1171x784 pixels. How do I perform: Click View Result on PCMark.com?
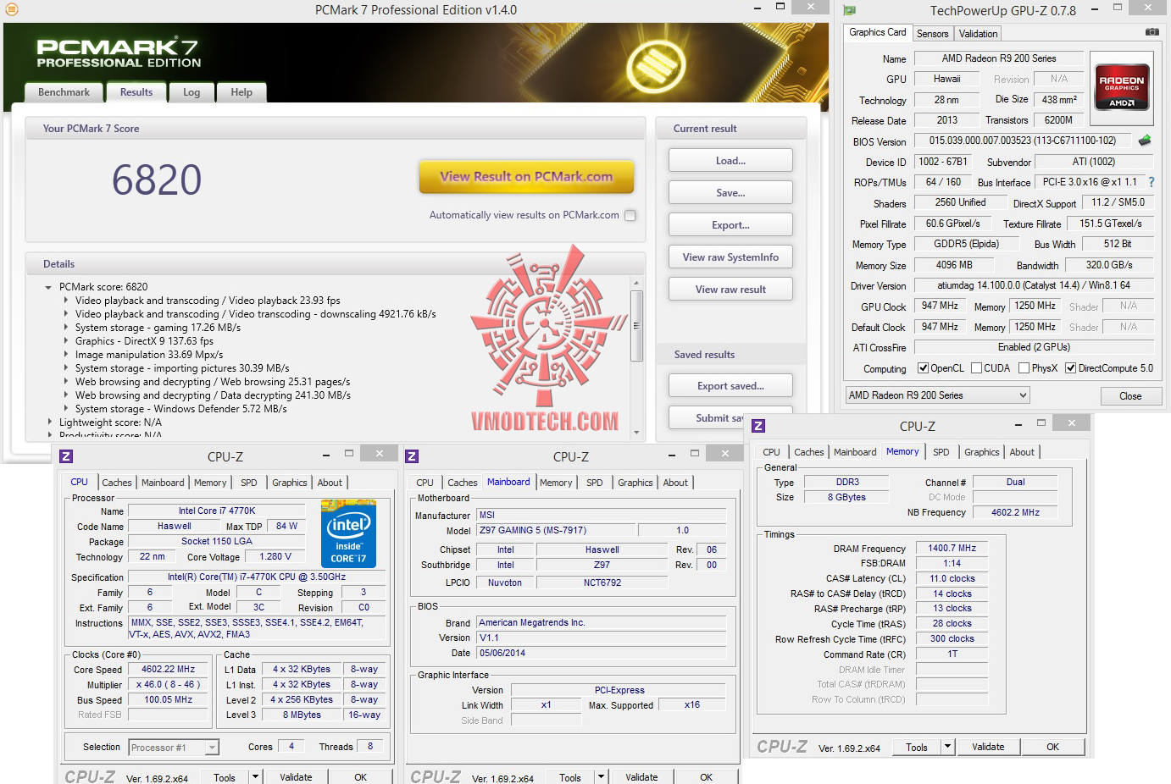coord(526,176)
